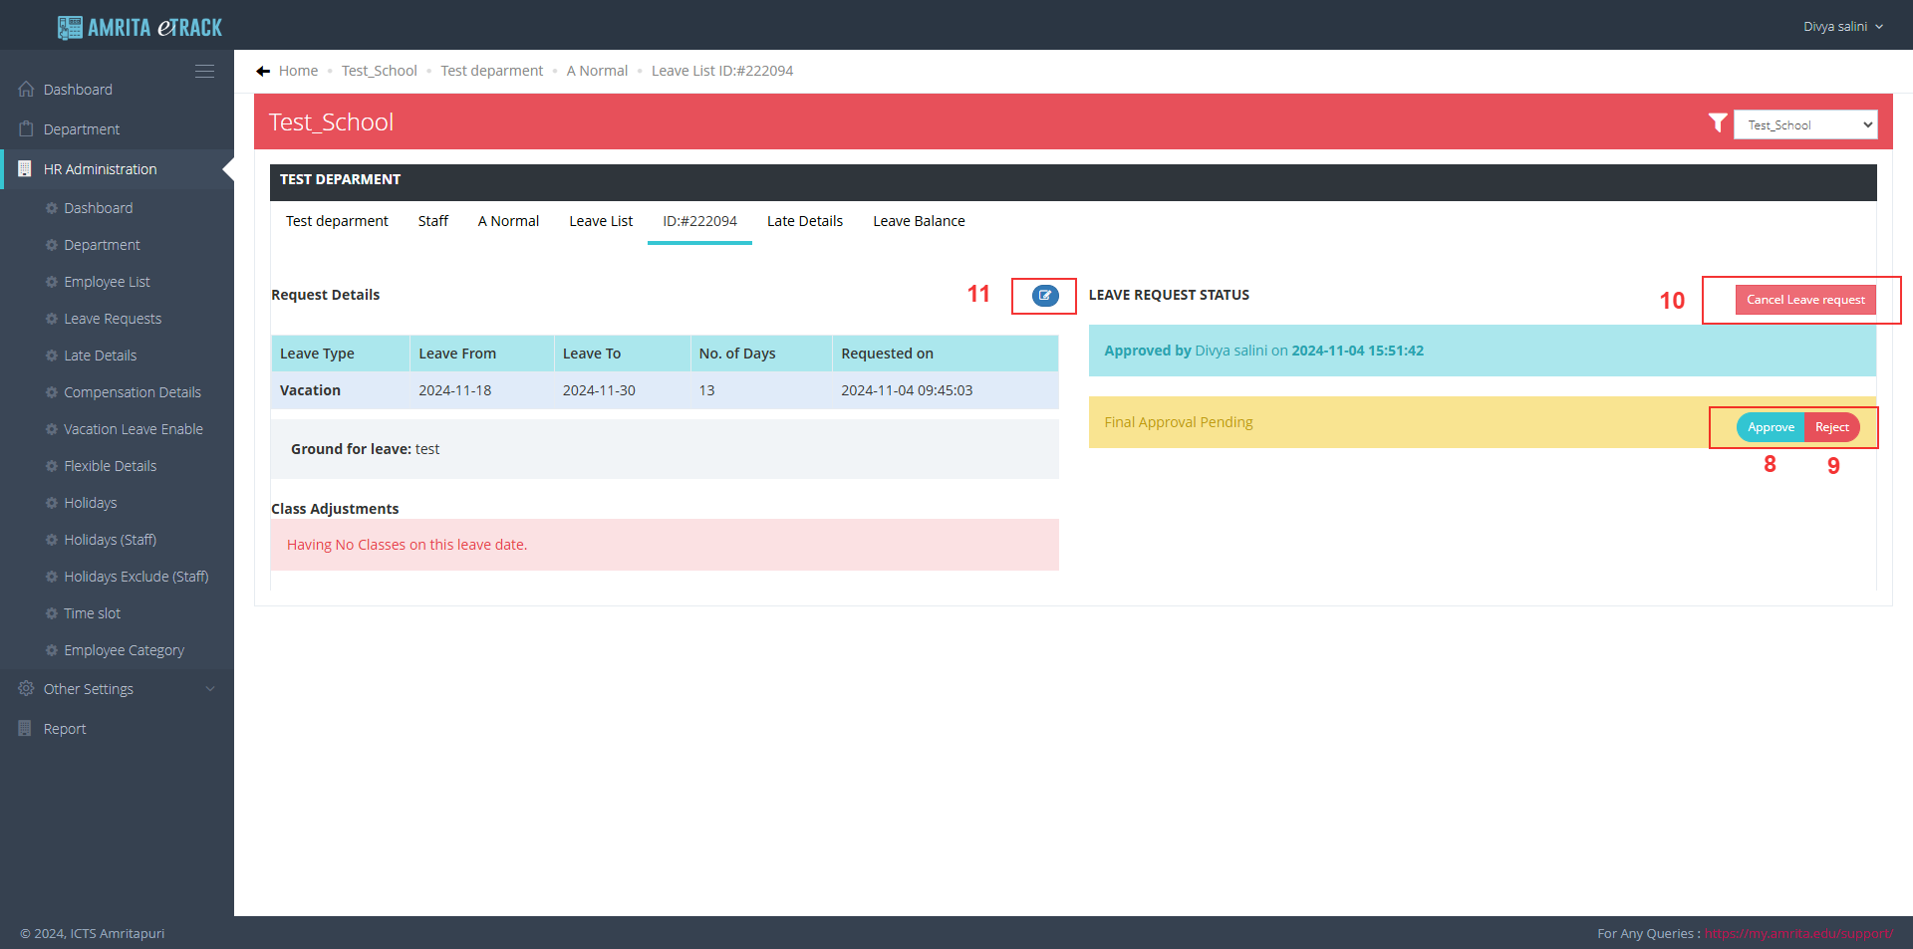1913x949 pixels.
Task: Expand Other Settings in sidebar
Action: (117, 689)
